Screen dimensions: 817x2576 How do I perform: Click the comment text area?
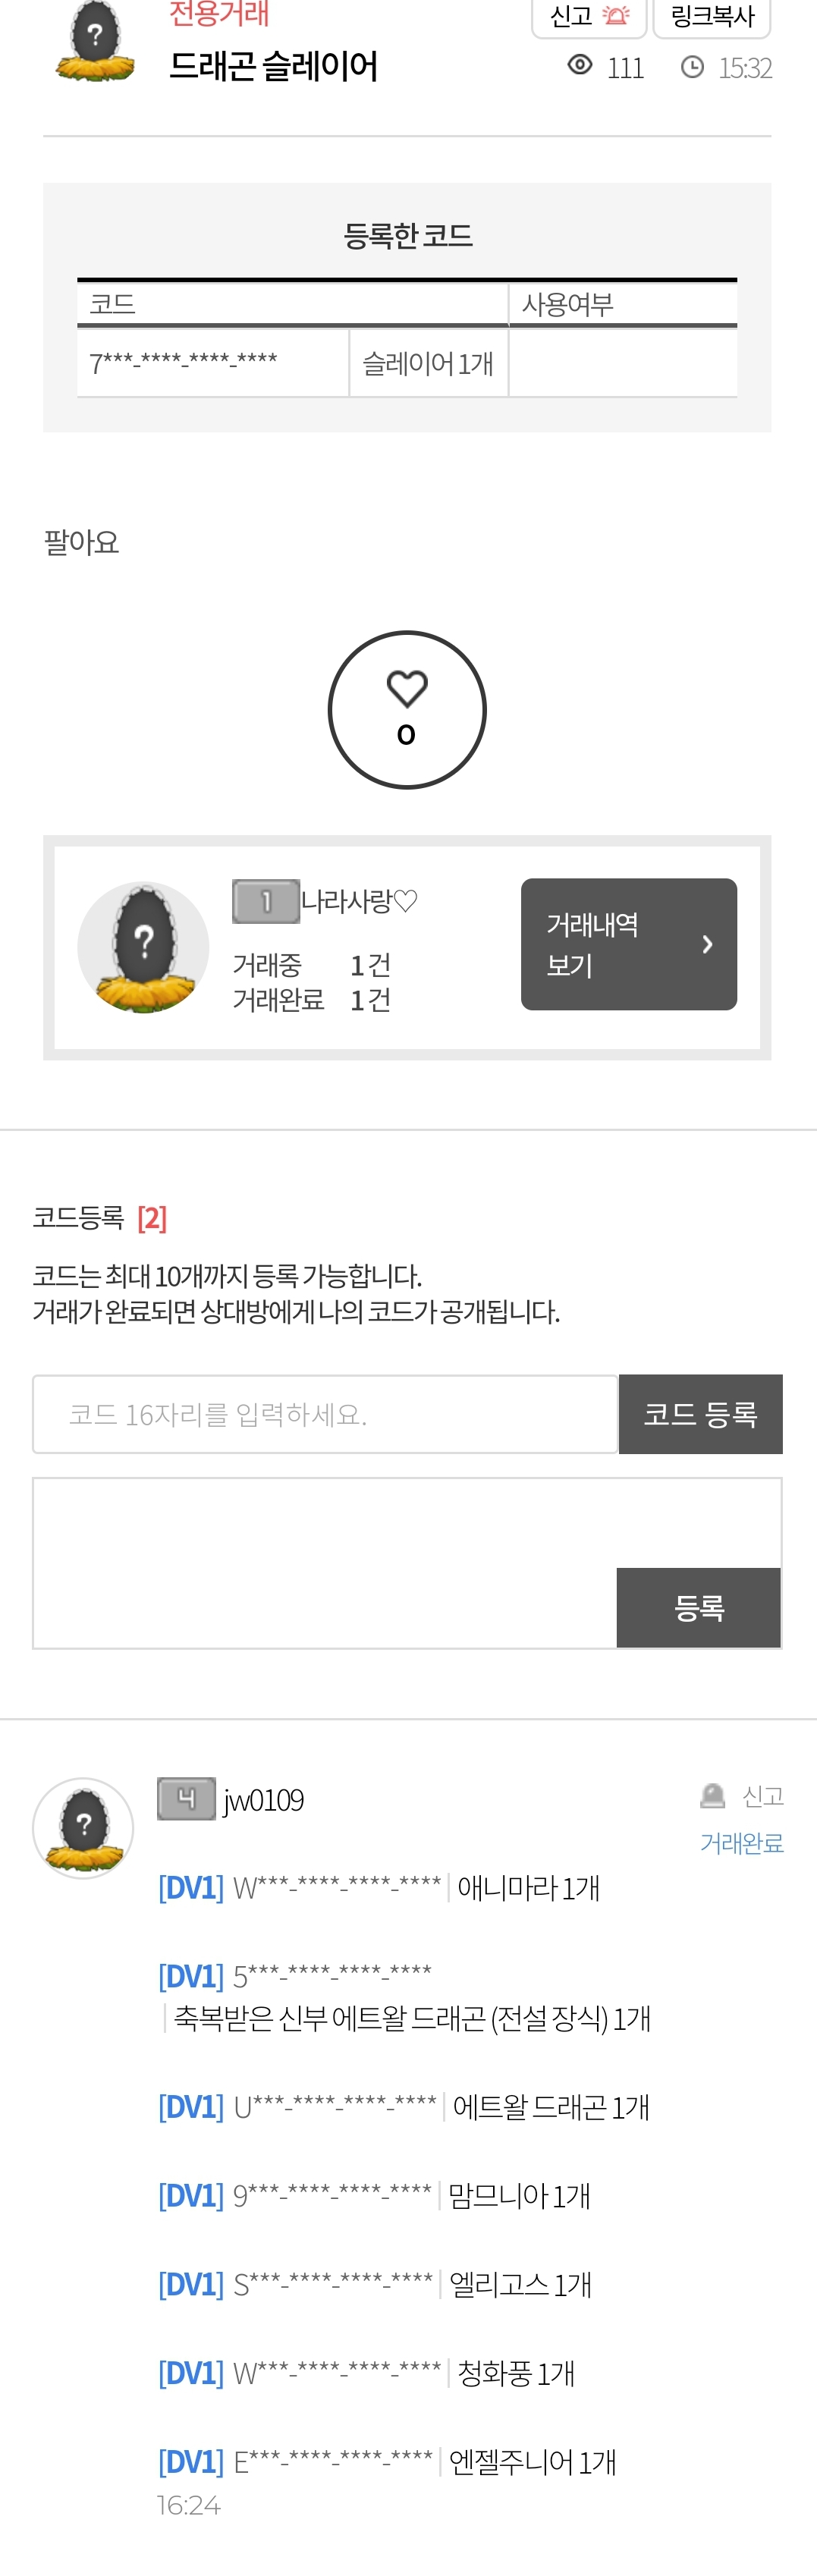325,1563
